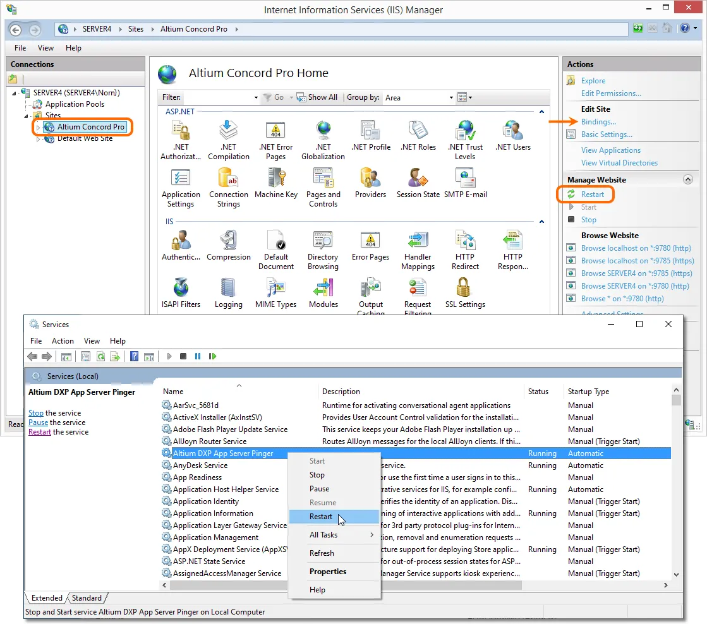Click Restart under Manage Website
This screenshot has width=707, height=624.
pyautogui.click(x=592, y=195)
